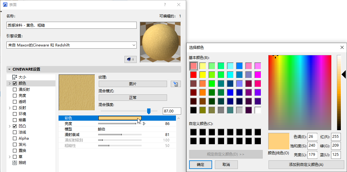Viewport: 347px width, 172px height.
Task: Click the Archicad logo in the 表面 title bar
Action: coord(5,5)
